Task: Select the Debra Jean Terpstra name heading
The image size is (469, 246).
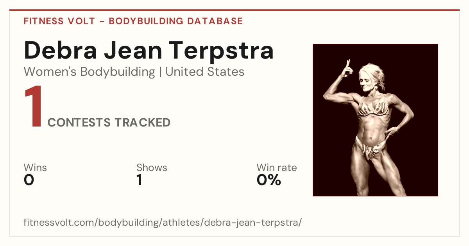Action: pos(149,50)
